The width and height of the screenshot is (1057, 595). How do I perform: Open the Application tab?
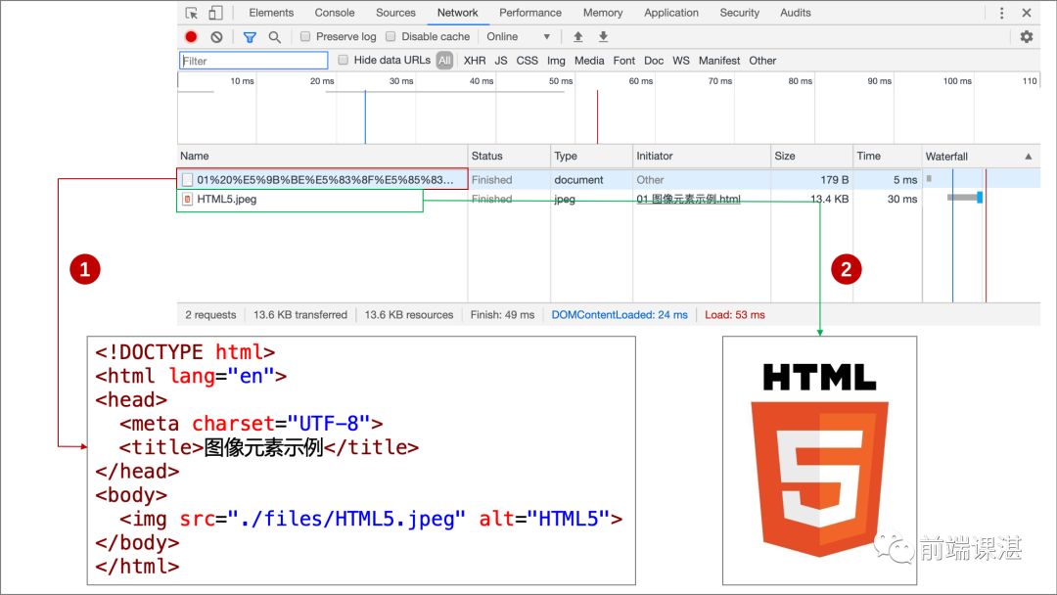tap(671, 13)
